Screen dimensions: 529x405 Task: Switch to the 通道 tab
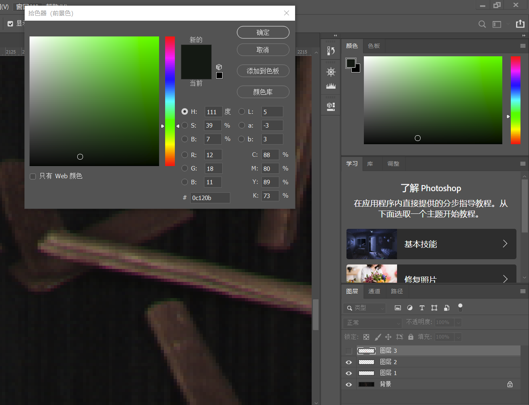point(374,291)
